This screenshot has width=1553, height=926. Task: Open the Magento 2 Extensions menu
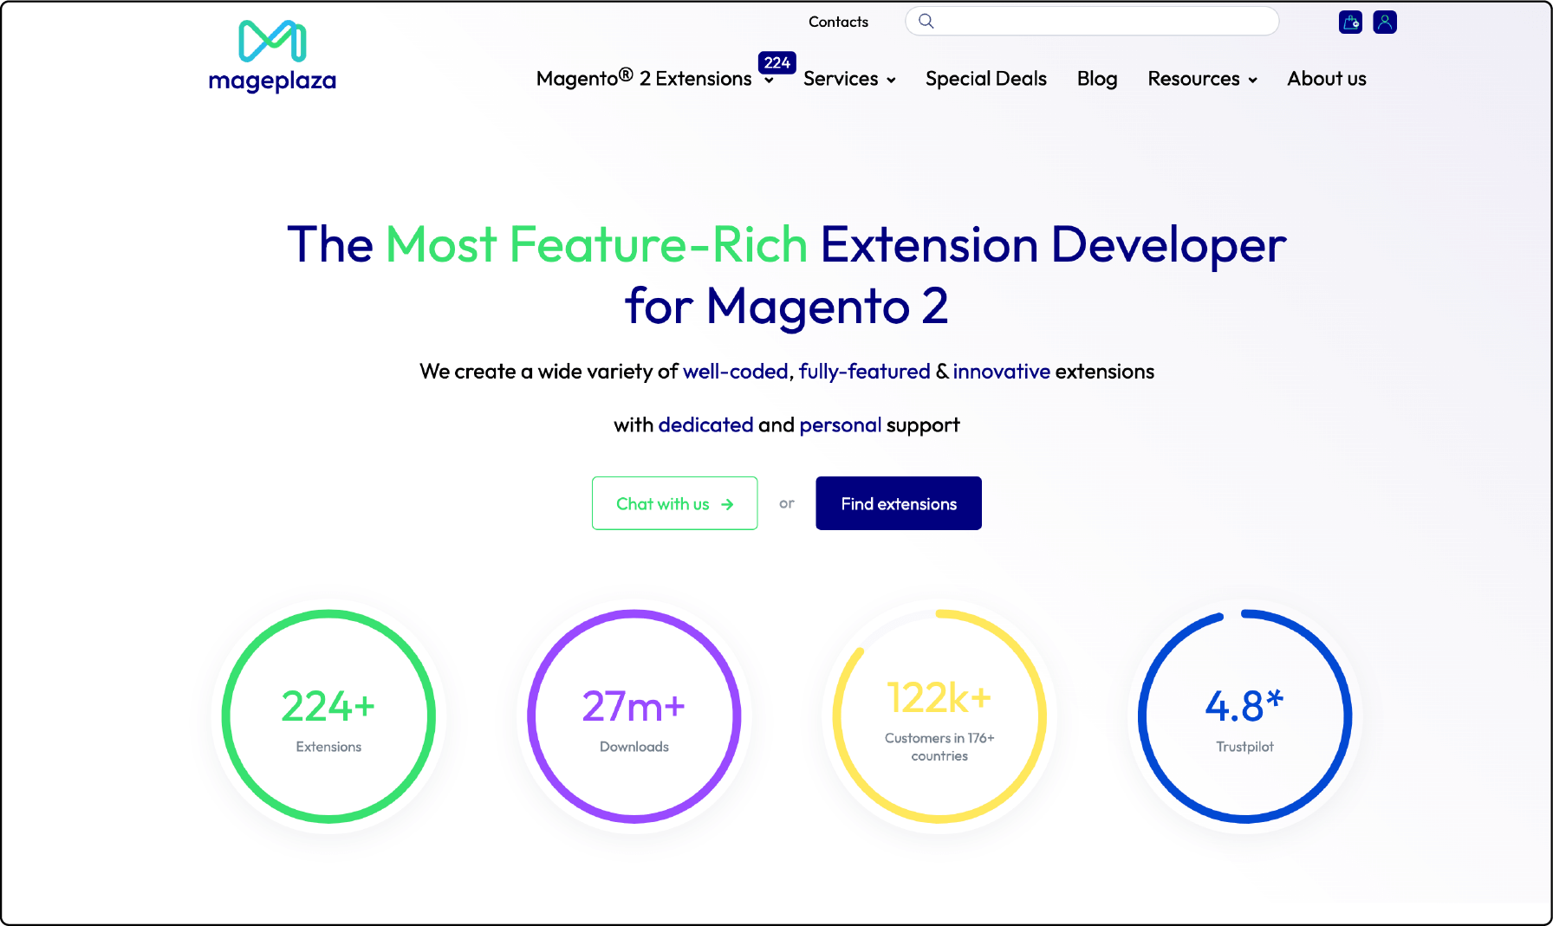(644, 79)
